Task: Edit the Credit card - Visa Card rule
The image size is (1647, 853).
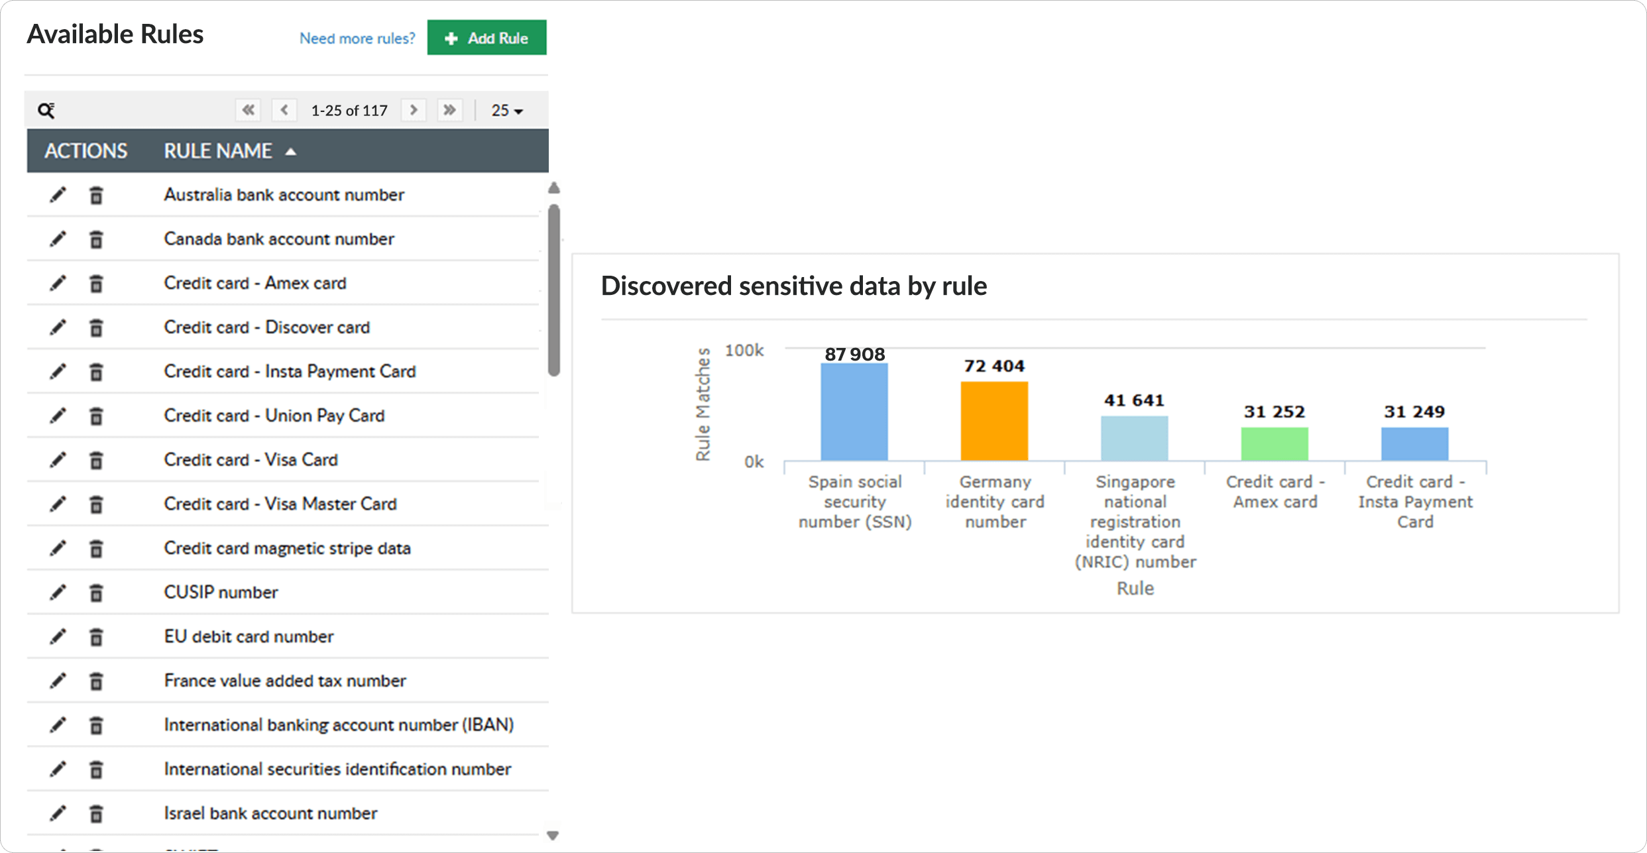Action: 58,460
